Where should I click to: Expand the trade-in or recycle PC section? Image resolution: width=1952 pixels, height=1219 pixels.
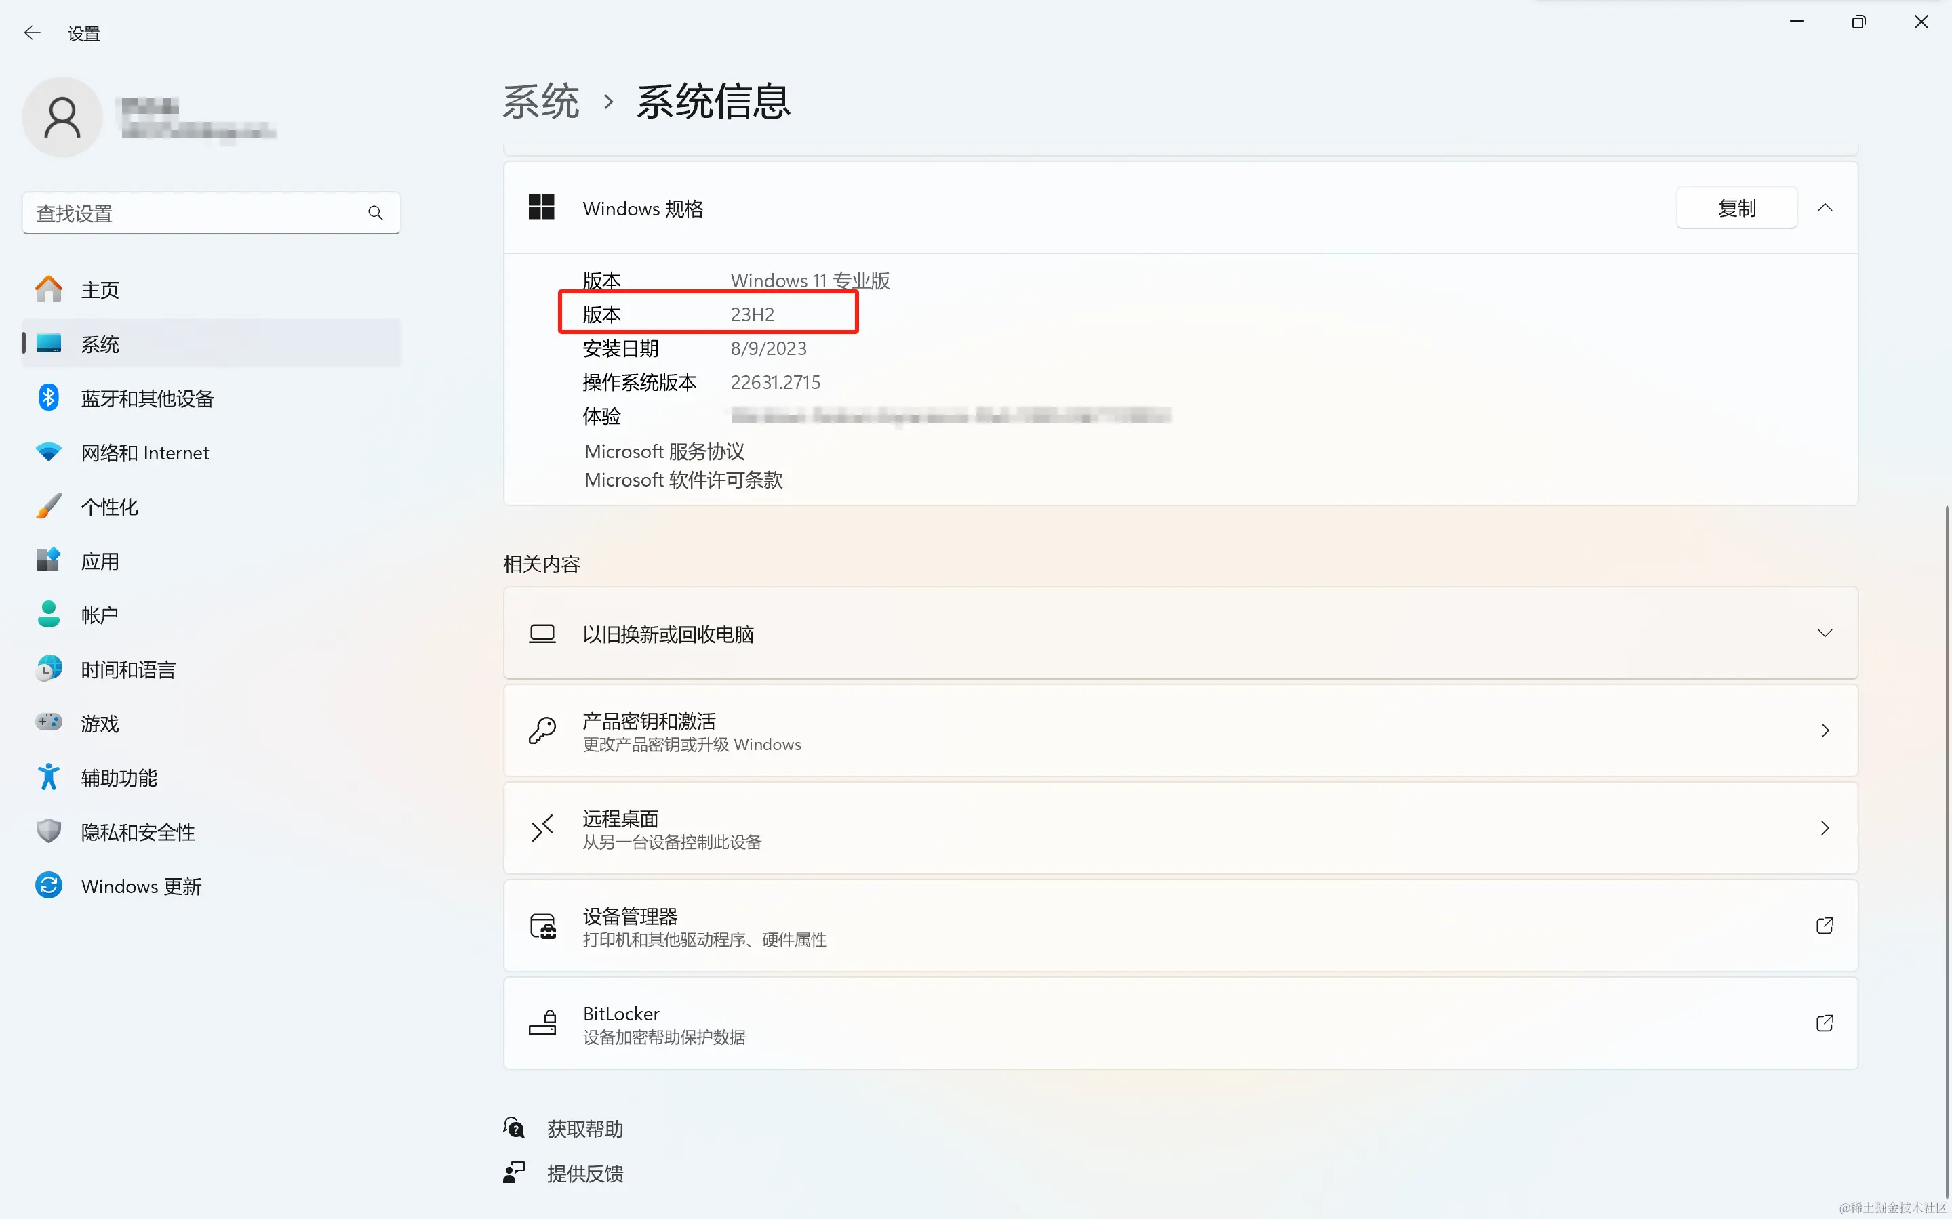click(1825, 633)
